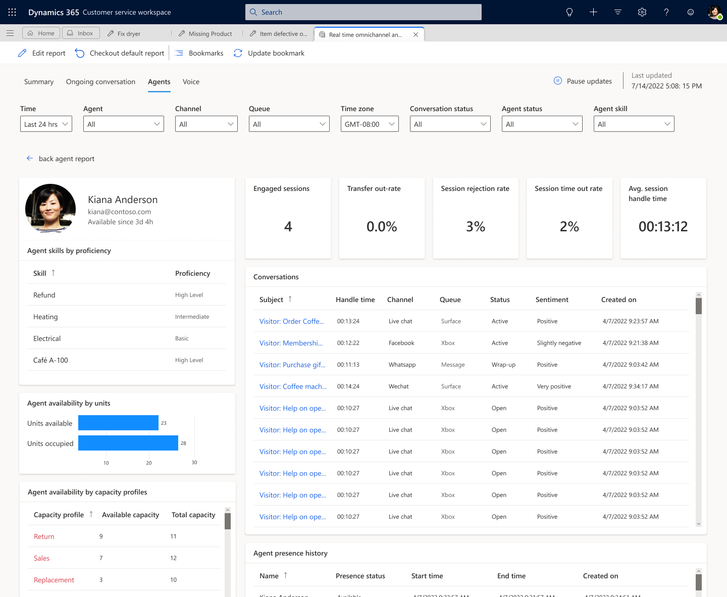Click the Edit report button
This screenshot has width=727, height=597.
42,53
